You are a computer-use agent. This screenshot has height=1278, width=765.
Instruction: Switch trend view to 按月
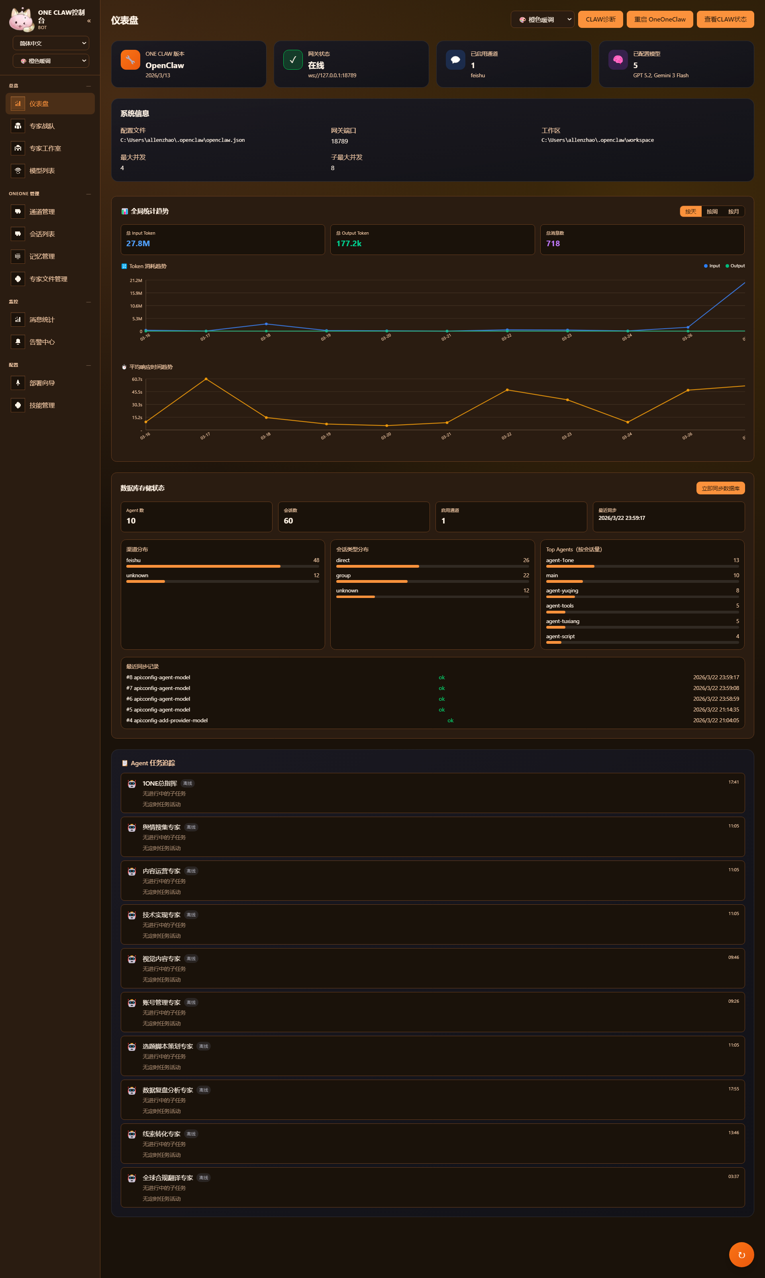tap(733, 211)
